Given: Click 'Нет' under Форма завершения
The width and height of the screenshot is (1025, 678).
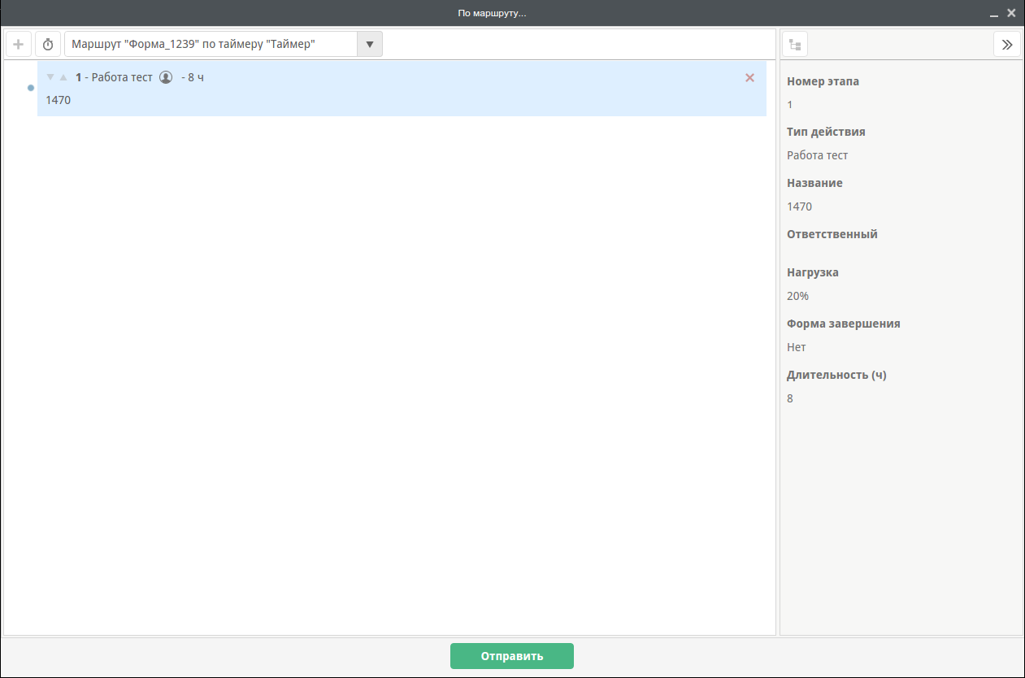Looking at the screenshot, I should [x=797, y=347].
